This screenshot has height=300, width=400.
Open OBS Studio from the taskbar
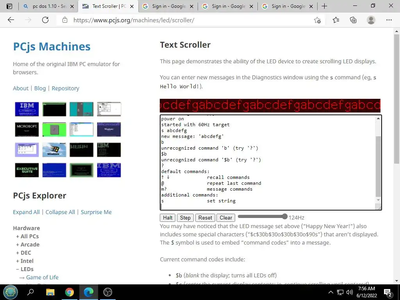point(108,292)
